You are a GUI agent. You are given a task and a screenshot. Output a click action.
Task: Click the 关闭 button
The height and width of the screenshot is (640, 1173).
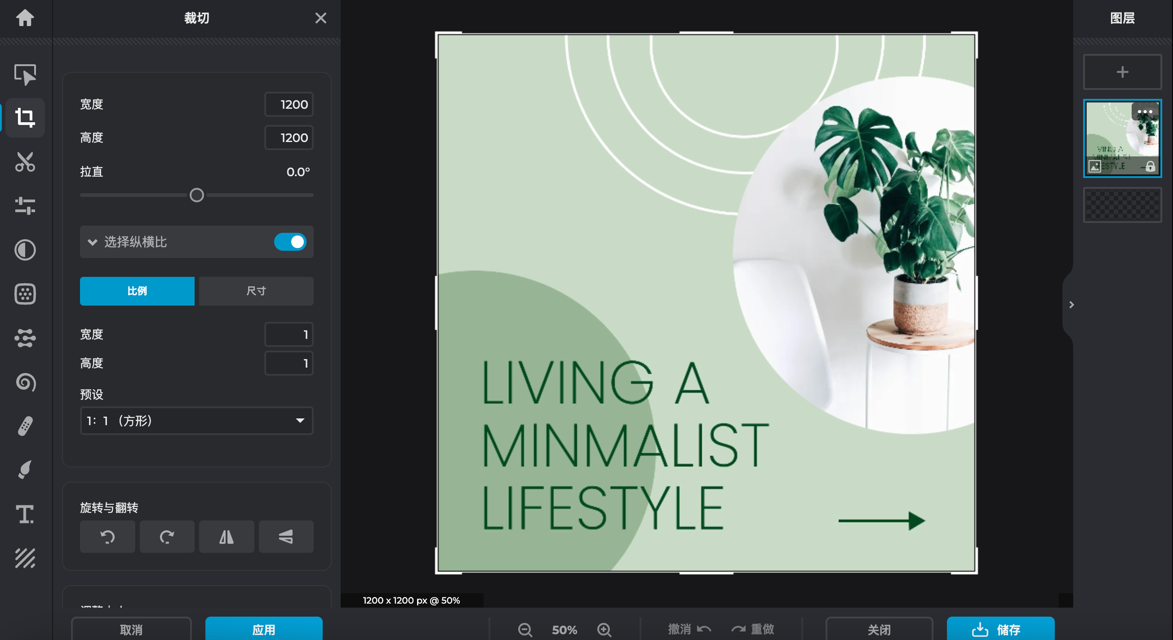pyautogui.click(x=879, y=630)
